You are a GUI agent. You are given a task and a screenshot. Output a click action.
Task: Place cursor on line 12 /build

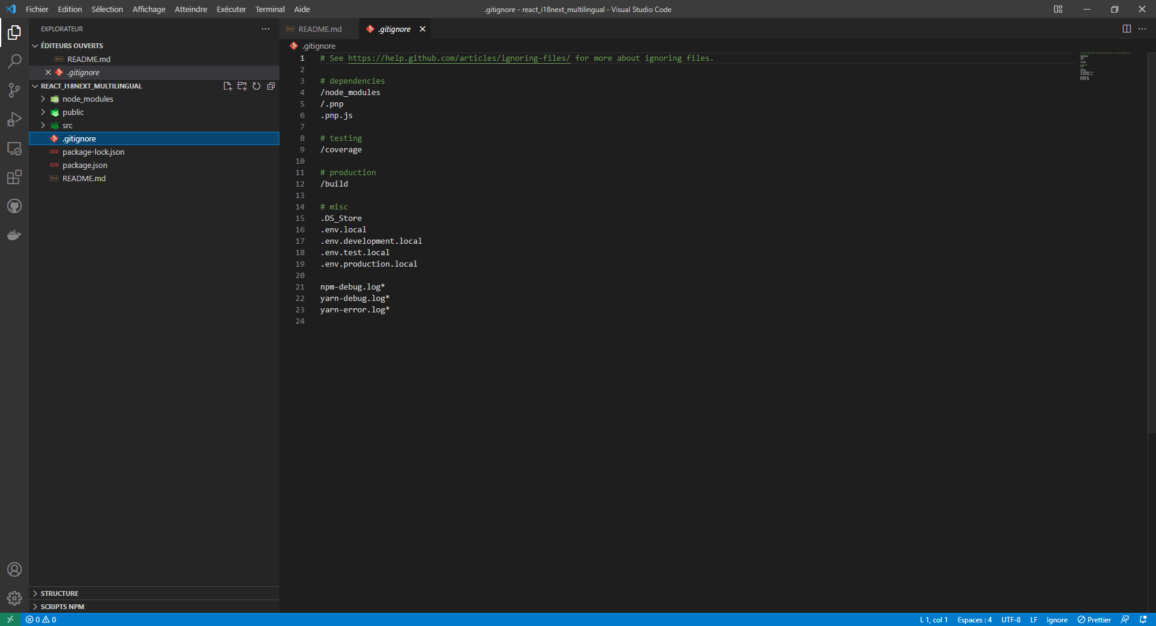[x=334, y=184]
